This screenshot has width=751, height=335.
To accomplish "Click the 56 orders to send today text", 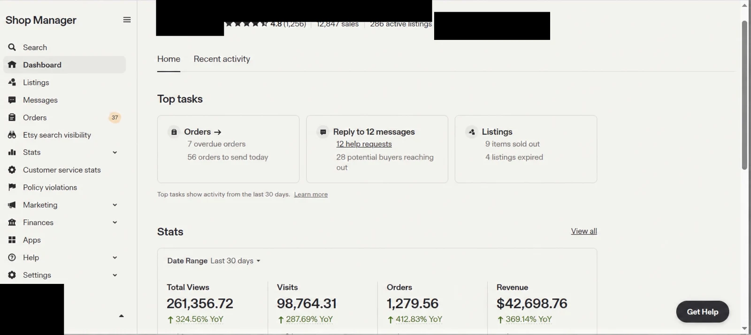I will [228, 157].
